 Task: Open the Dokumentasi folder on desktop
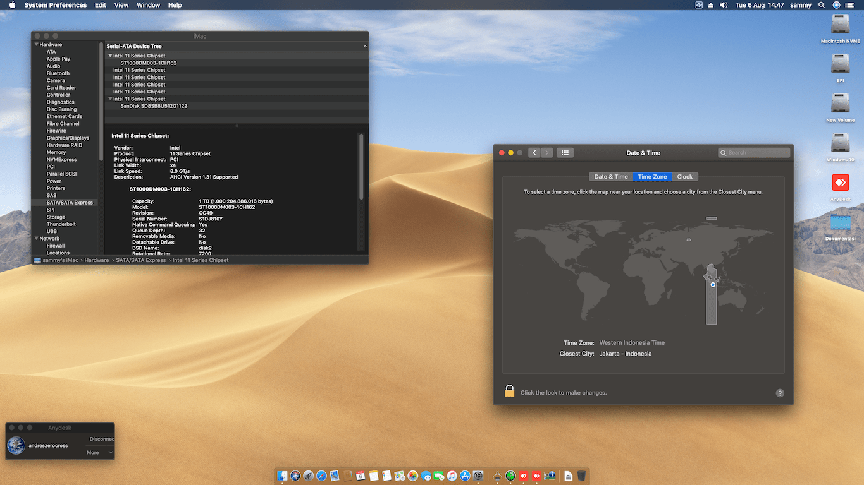pos(840,223)
